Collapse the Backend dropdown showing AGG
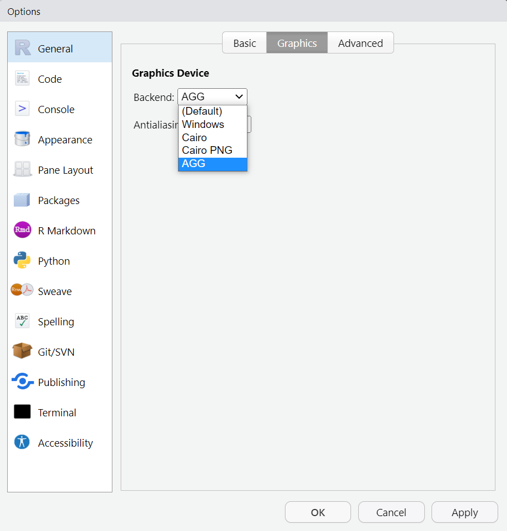507x531 pixels. 212,96
